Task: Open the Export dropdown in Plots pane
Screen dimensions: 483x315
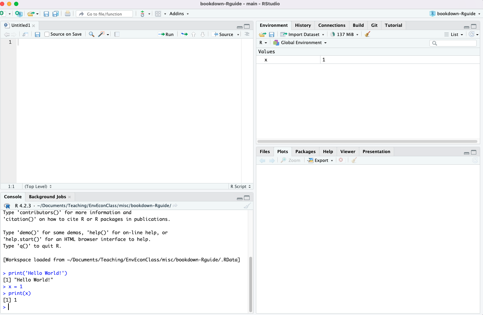Action: click(320, 160)
